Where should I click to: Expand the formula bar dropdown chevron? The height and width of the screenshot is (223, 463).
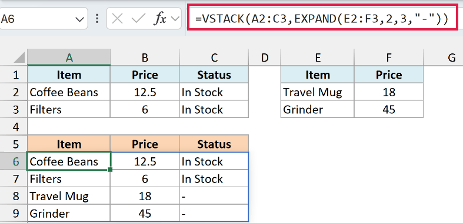click(175, 19)
